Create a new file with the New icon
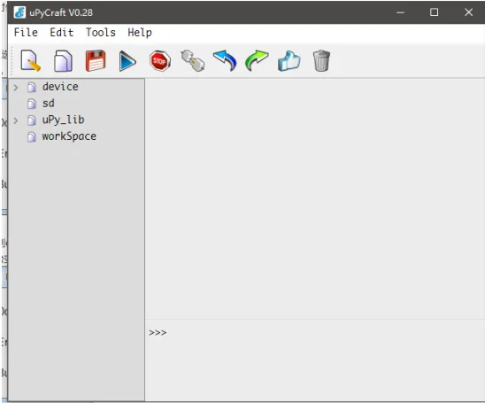This screenshot has width=485, height=403. click(31, 61)
